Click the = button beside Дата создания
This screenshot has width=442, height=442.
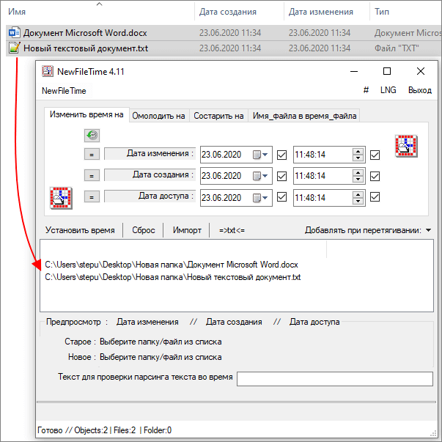coord(92,176)
